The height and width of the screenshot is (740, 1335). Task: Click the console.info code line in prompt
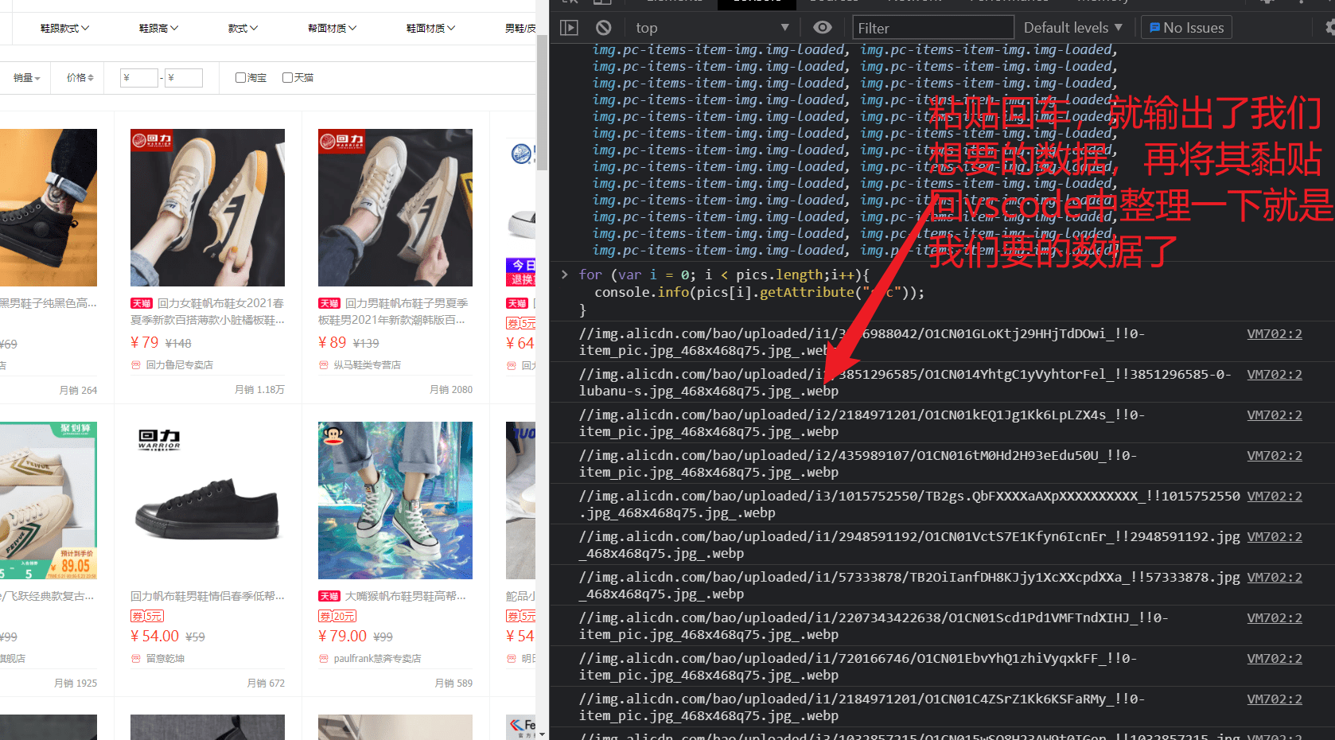(x=759, y=293)
